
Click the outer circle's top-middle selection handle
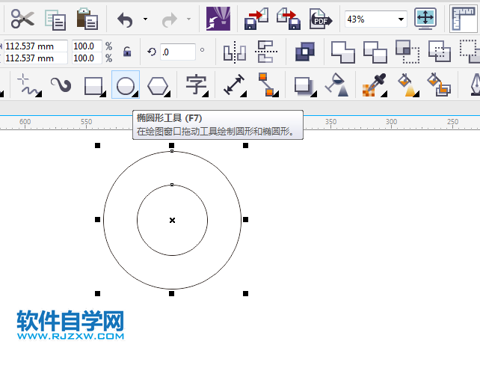pos(171,145)
